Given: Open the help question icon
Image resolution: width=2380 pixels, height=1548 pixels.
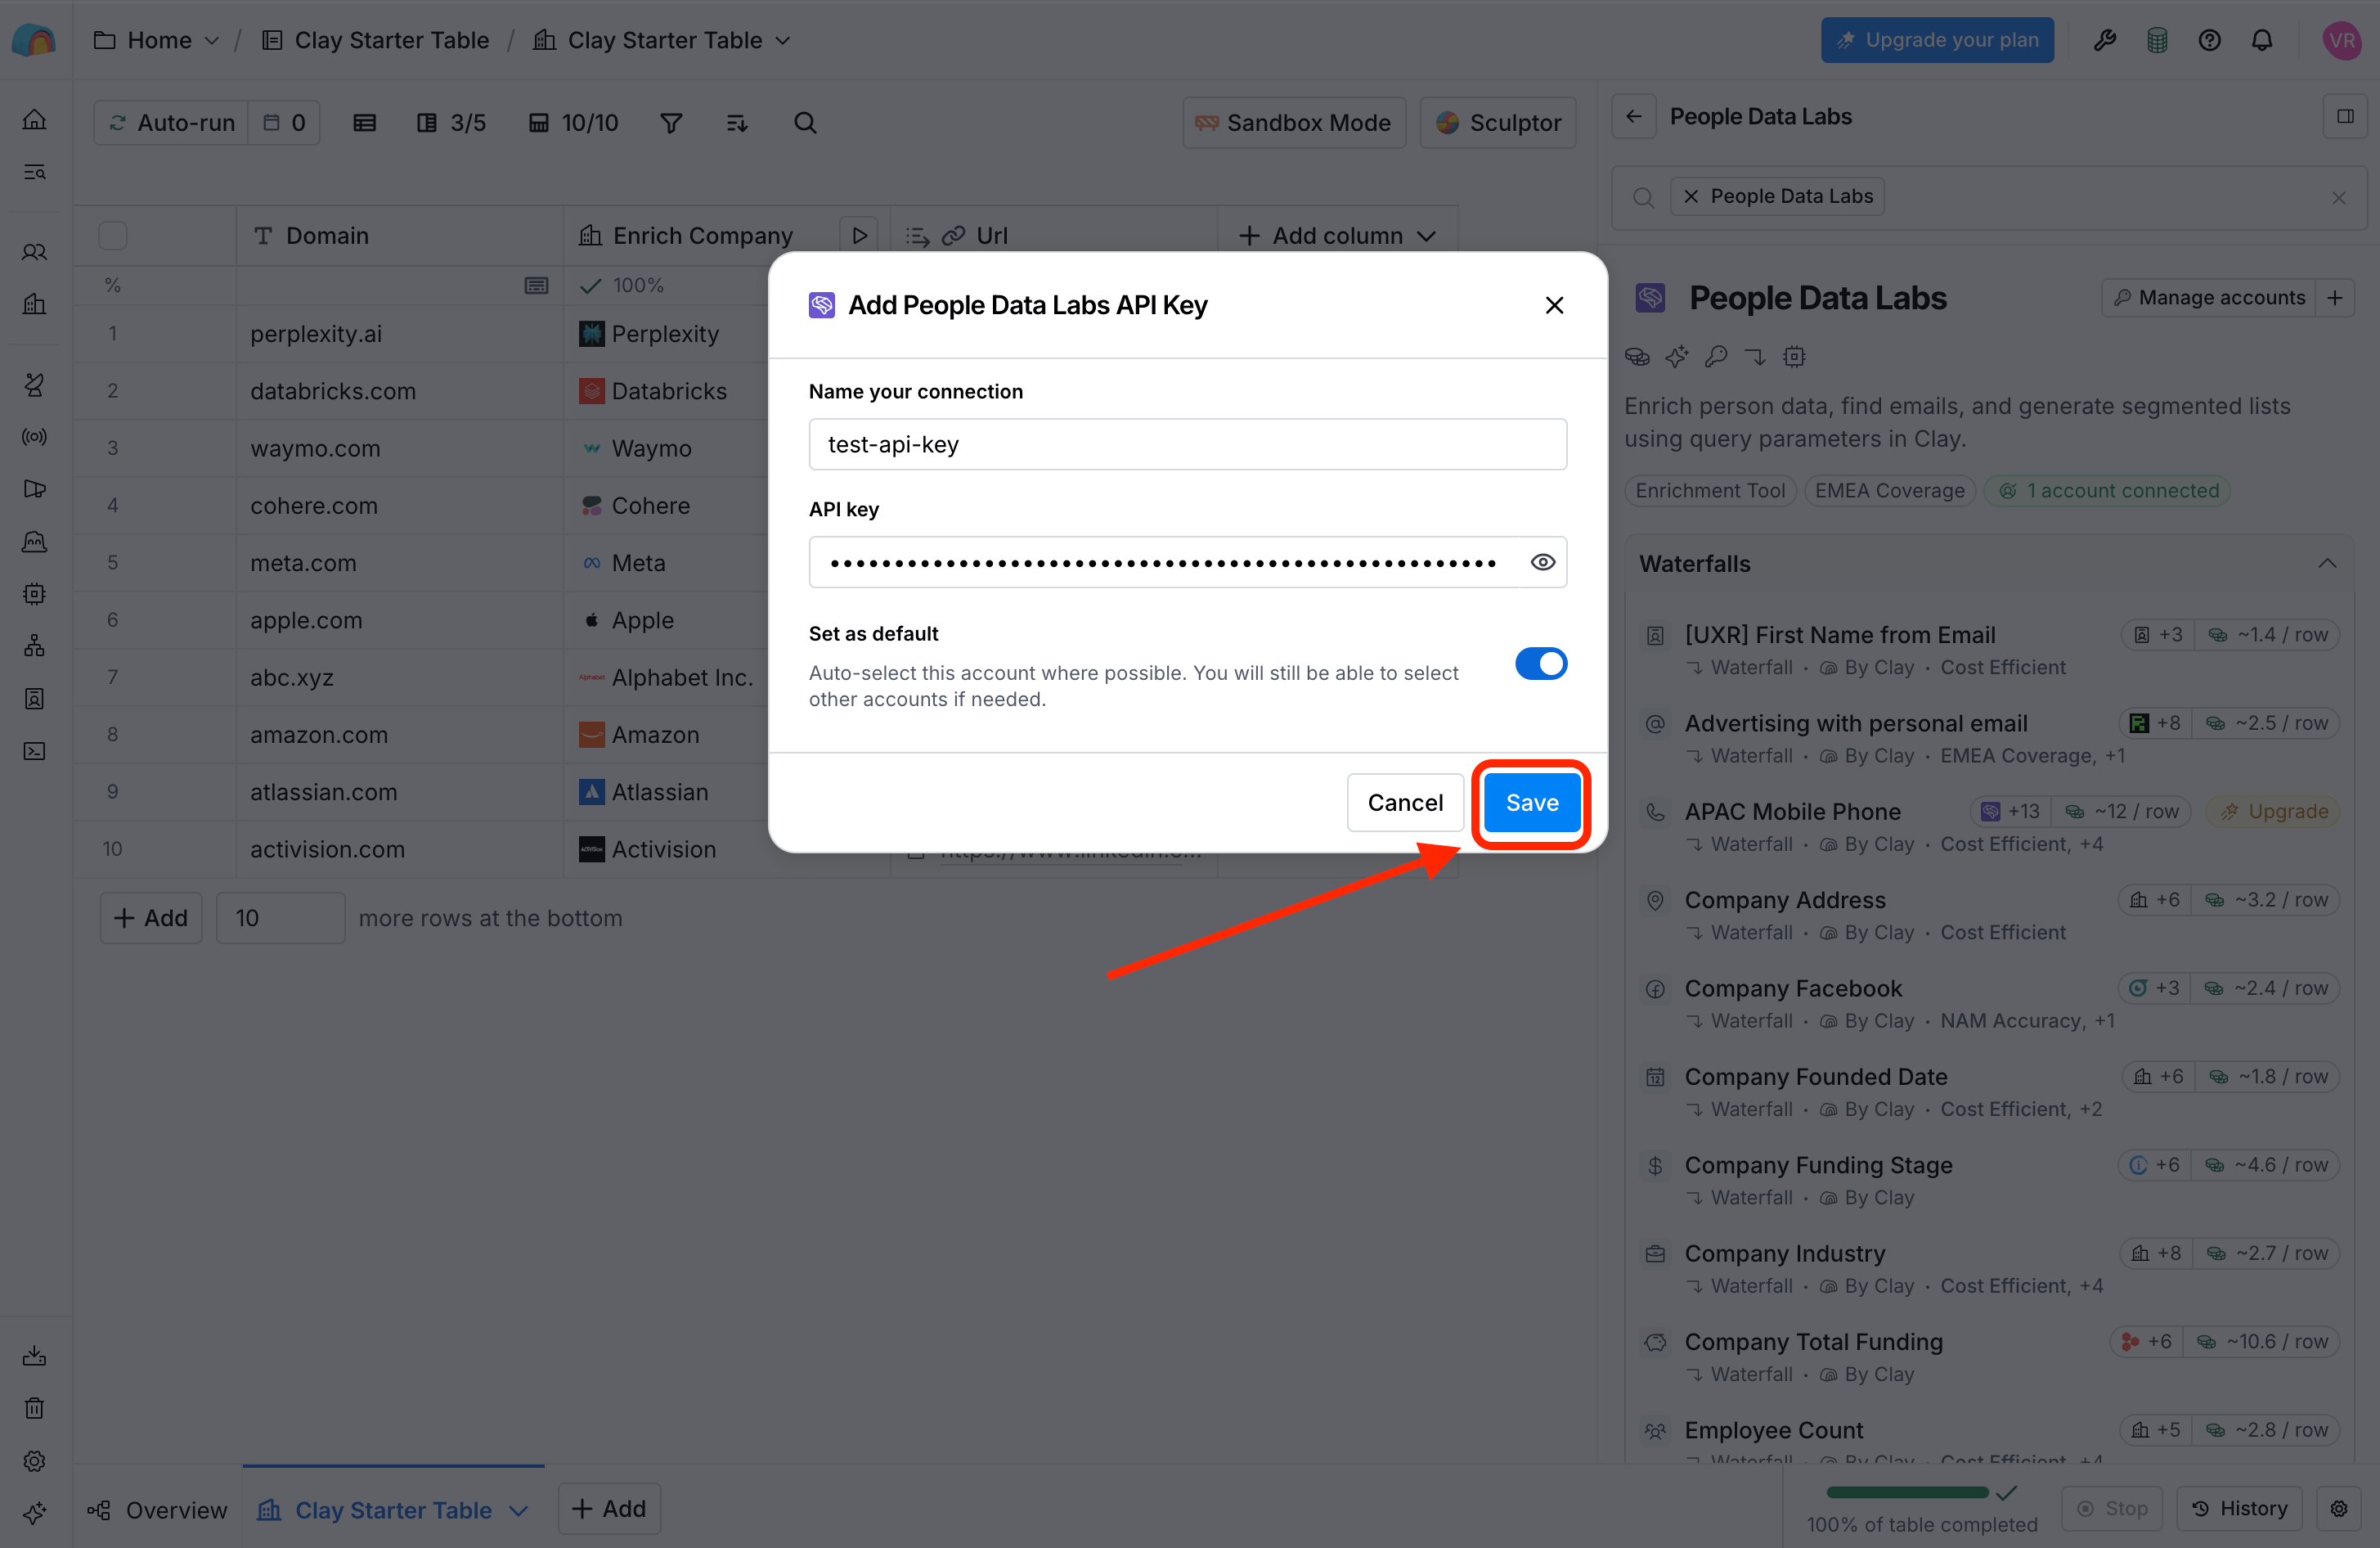Looking at the screenshot, I should point(2209,40).
